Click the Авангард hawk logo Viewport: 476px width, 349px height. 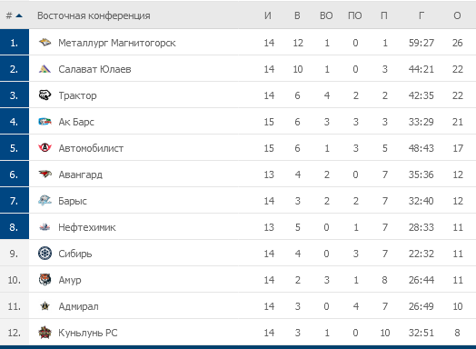pos(45,174)
